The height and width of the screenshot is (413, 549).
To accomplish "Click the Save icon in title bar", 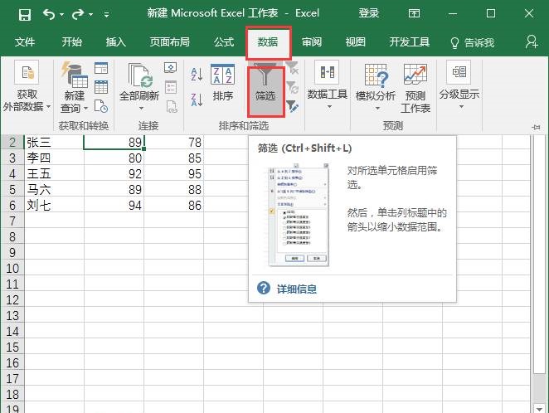I will click(x=25, y=15).
